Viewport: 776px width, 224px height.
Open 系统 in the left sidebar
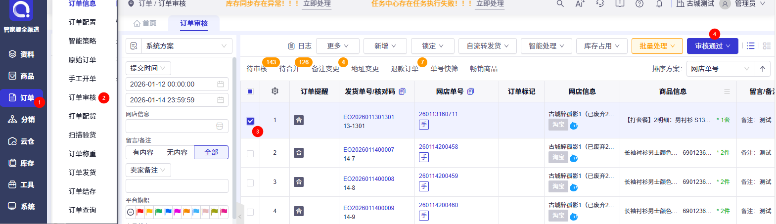[22, 207]
